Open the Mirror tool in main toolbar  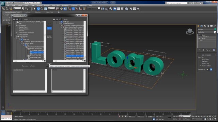pos(103,9)
